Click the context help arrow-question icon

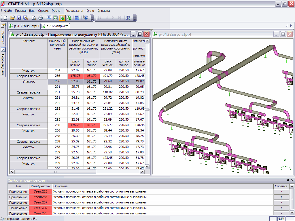tap(85, 18)
